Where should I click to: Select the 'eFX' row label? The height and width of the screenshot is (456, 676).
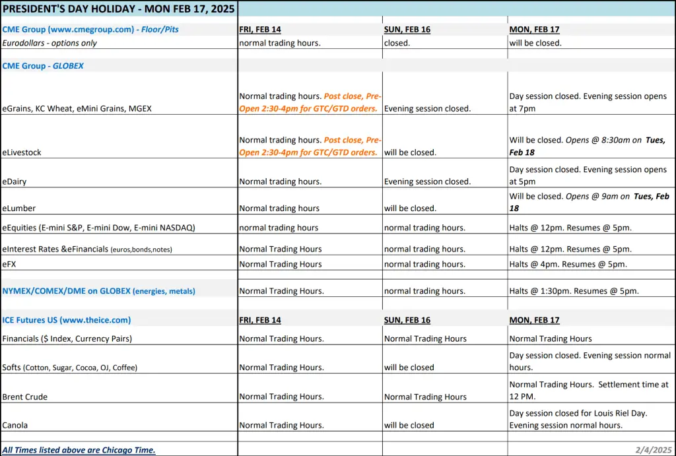(x=9, y=264)
